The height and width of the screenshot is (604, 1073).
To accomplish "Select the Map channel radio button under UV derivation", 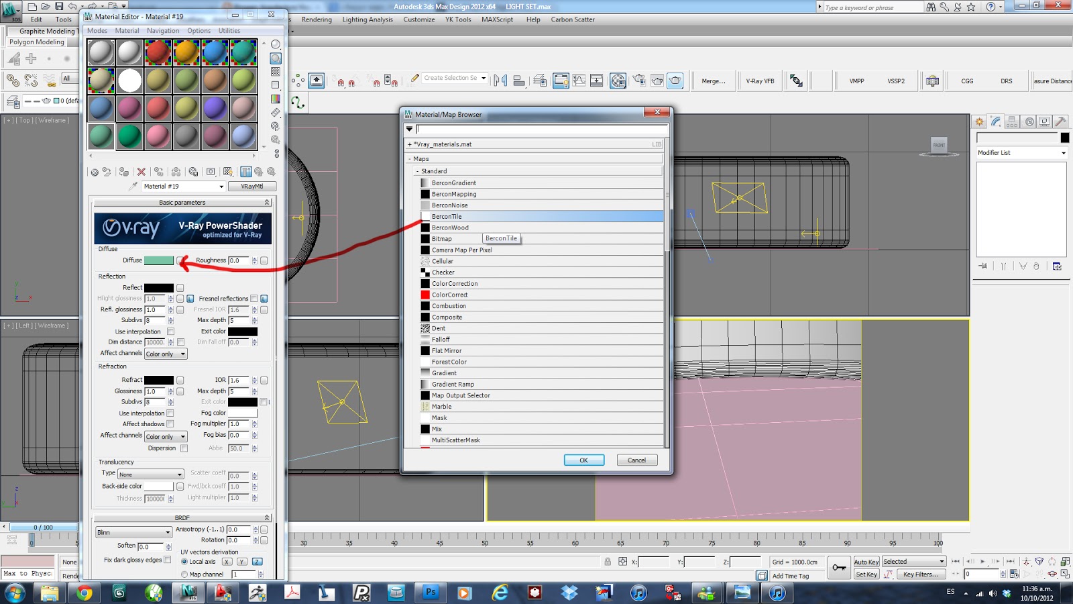I will [x=185, y=574].
